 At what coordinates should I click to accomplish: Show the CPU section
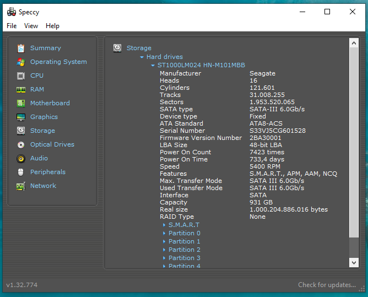[x=37, y=75]
